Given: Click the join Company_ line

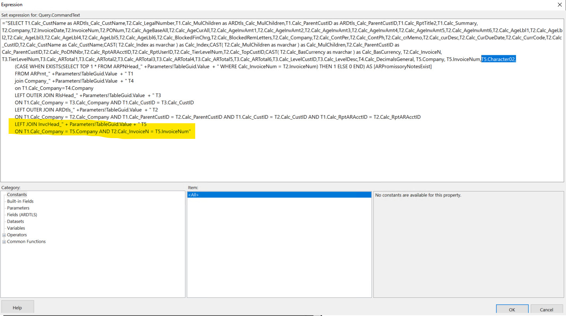Looking at the screenshot, I should tap(74, 81).
